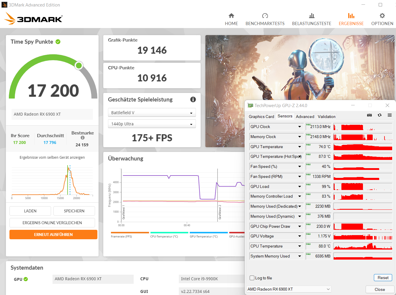Open the 1440p Ultra preset dropdown
This screenshot has width=396, height=295.
(152, 124)
